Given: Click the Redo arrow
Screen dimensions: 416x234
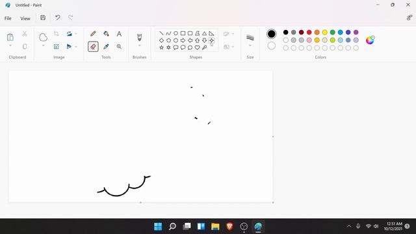Looking at the screenshot, I should [x=71, y=18].
